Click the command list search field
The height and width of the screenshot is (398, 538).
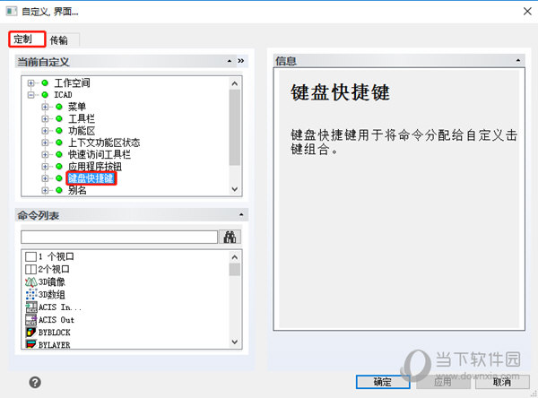click(x=119, y=237)
